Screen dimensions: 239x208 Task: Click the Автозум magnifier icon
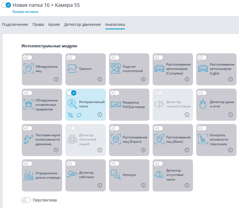coord(116,175)
